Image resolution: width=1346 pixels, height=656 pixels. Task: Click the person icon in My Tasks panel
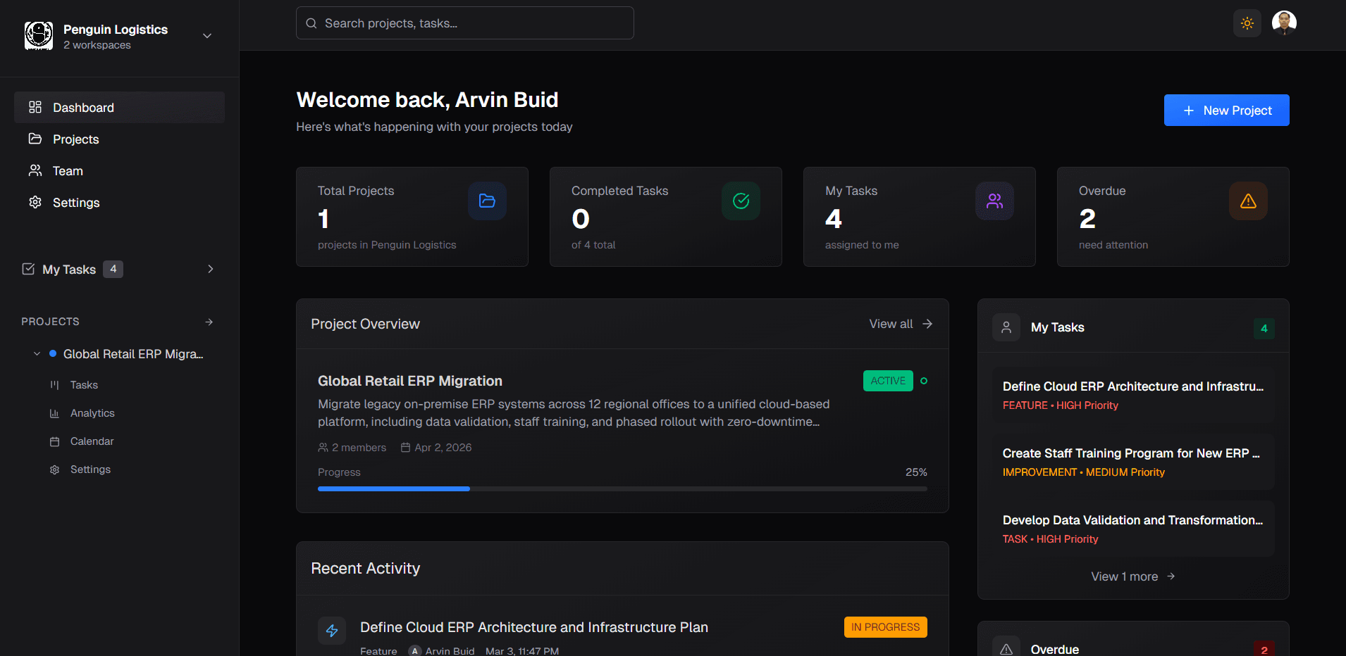1006,327
